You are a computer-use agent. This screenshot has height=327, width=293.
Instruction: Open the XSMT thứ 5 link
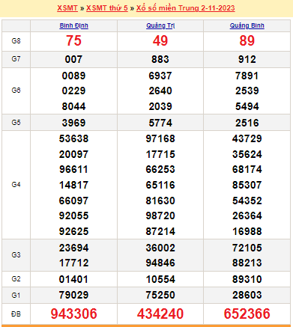(x=107, y=8)
